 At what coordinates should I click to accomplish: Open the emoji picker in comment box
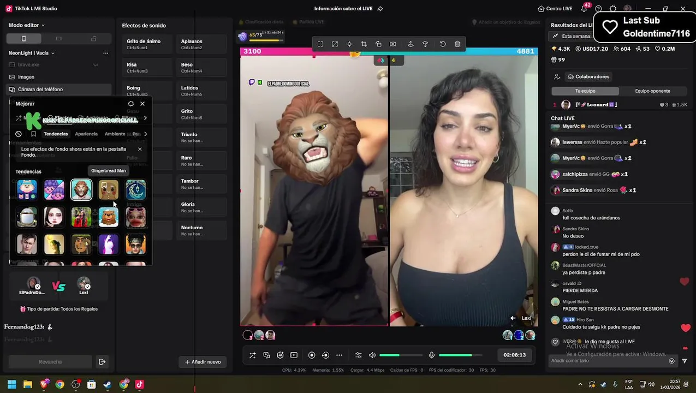[672, 361]
